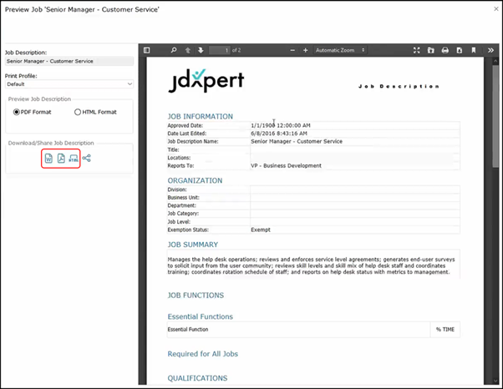Download job description as HTML file
The height and width of the screenshot is (389, 503).
pos(74,159)
